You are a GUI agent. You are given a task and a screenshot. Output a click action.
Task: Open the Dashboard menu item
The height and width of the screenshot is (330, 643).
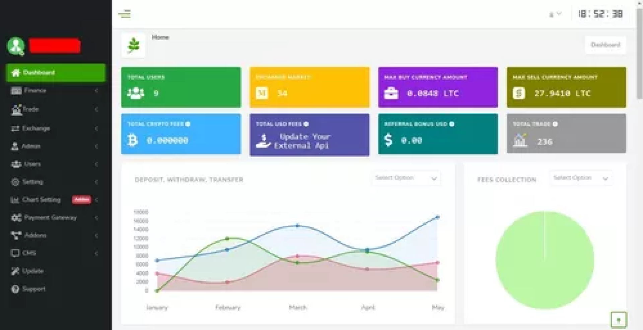(56, 73)
